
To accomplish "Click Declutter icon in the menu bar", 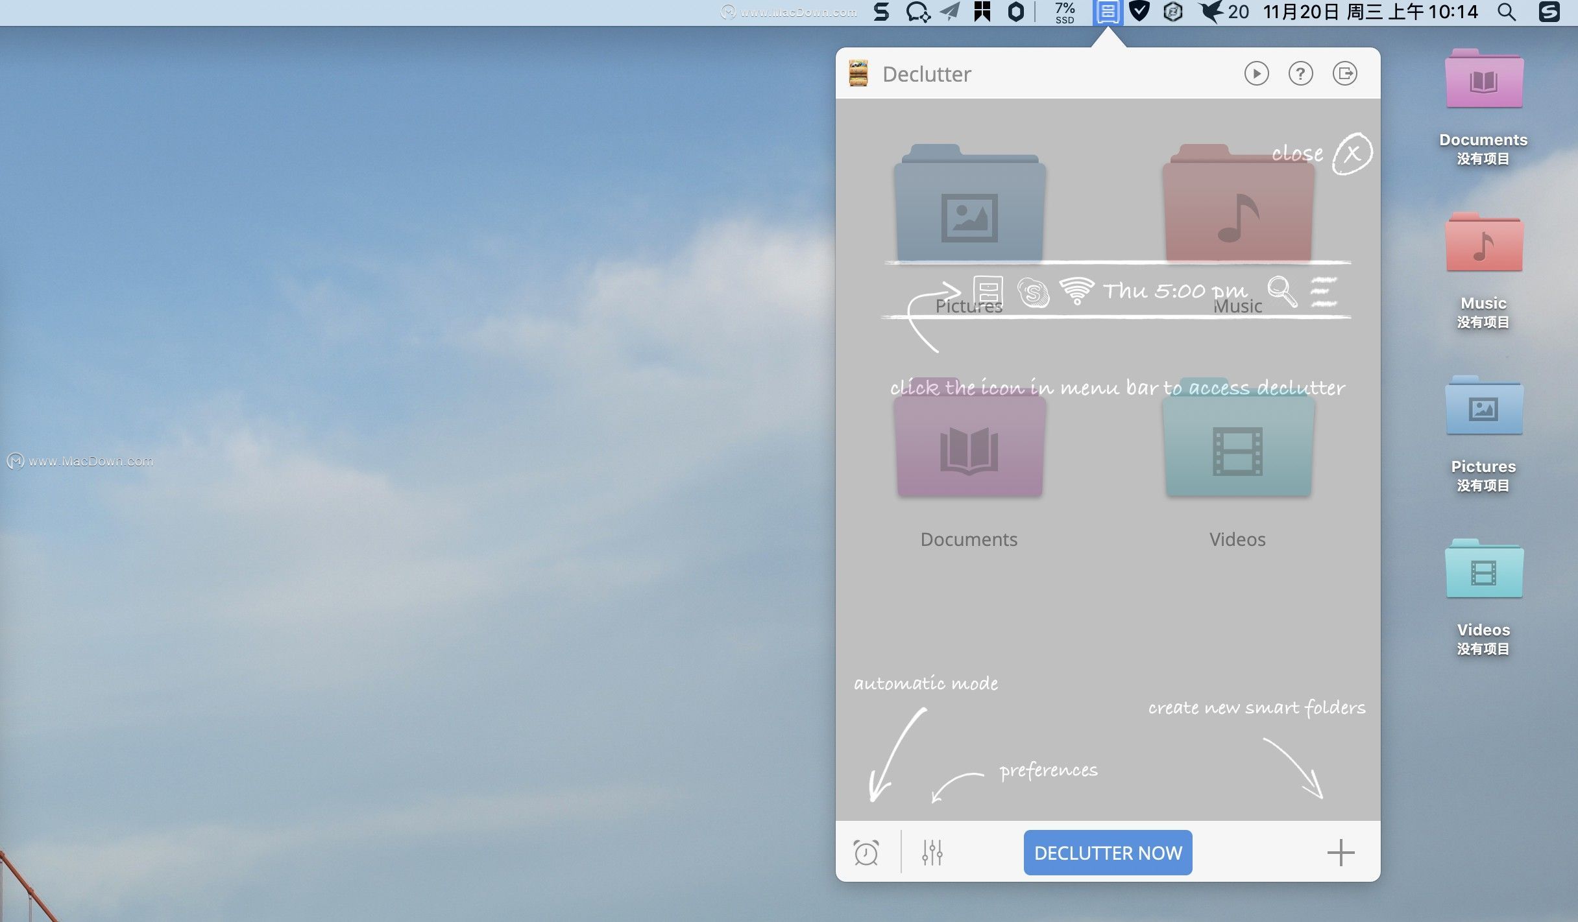I will tap(1108, 12).
